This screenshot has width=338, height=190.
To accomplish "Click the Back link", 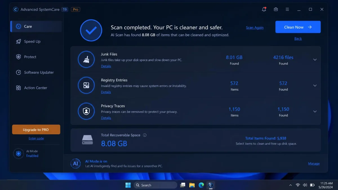I will [x=298, y=39].
